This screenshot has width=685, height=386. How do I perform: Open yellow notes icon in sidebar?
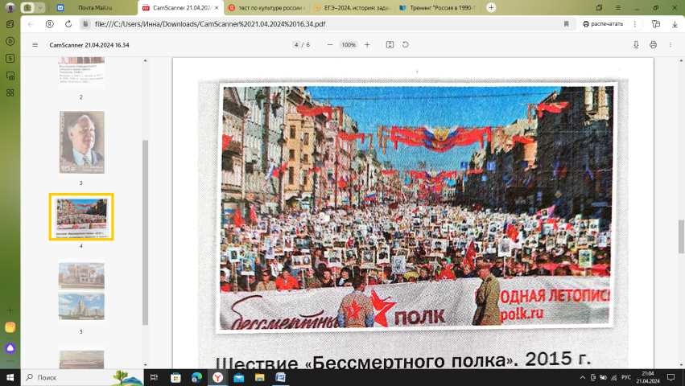(x=10, y=327)
